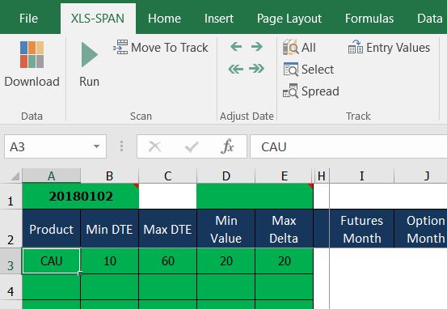Viewport: 447px width, 309px height.
Task: Click the Track Spread icon
Action: 290,91
